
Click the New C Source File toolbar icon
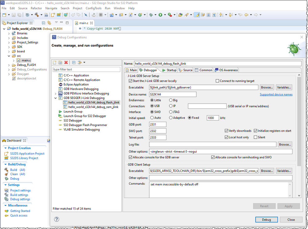[x=131, y=15]
